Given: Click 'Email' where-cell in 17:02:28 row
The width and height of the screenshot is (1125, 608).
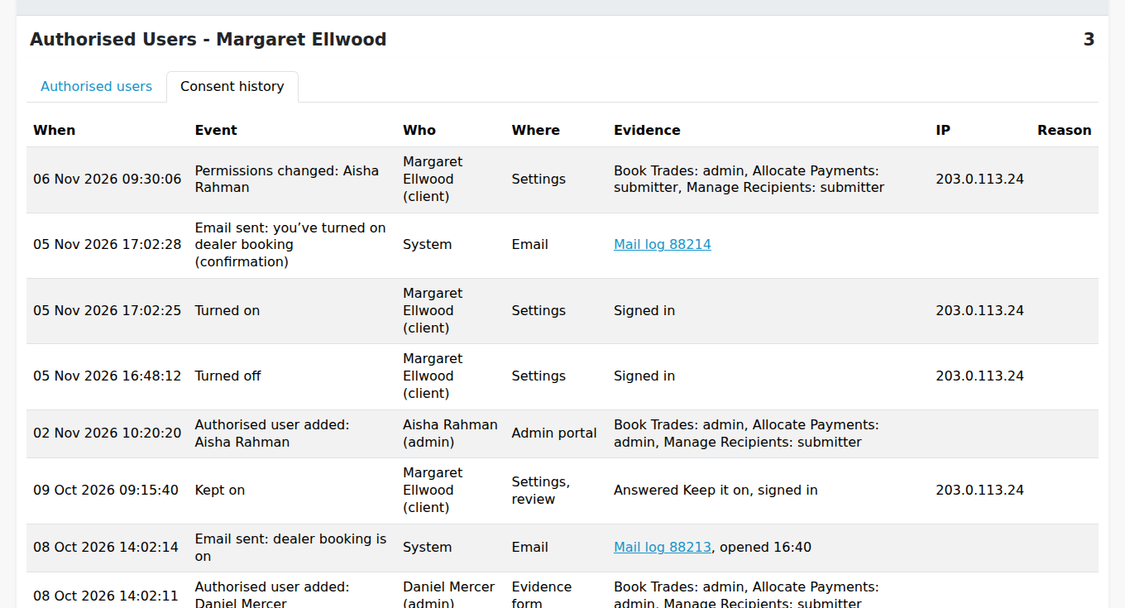Looking at the screenshot, I should click(x=530, y=245).
